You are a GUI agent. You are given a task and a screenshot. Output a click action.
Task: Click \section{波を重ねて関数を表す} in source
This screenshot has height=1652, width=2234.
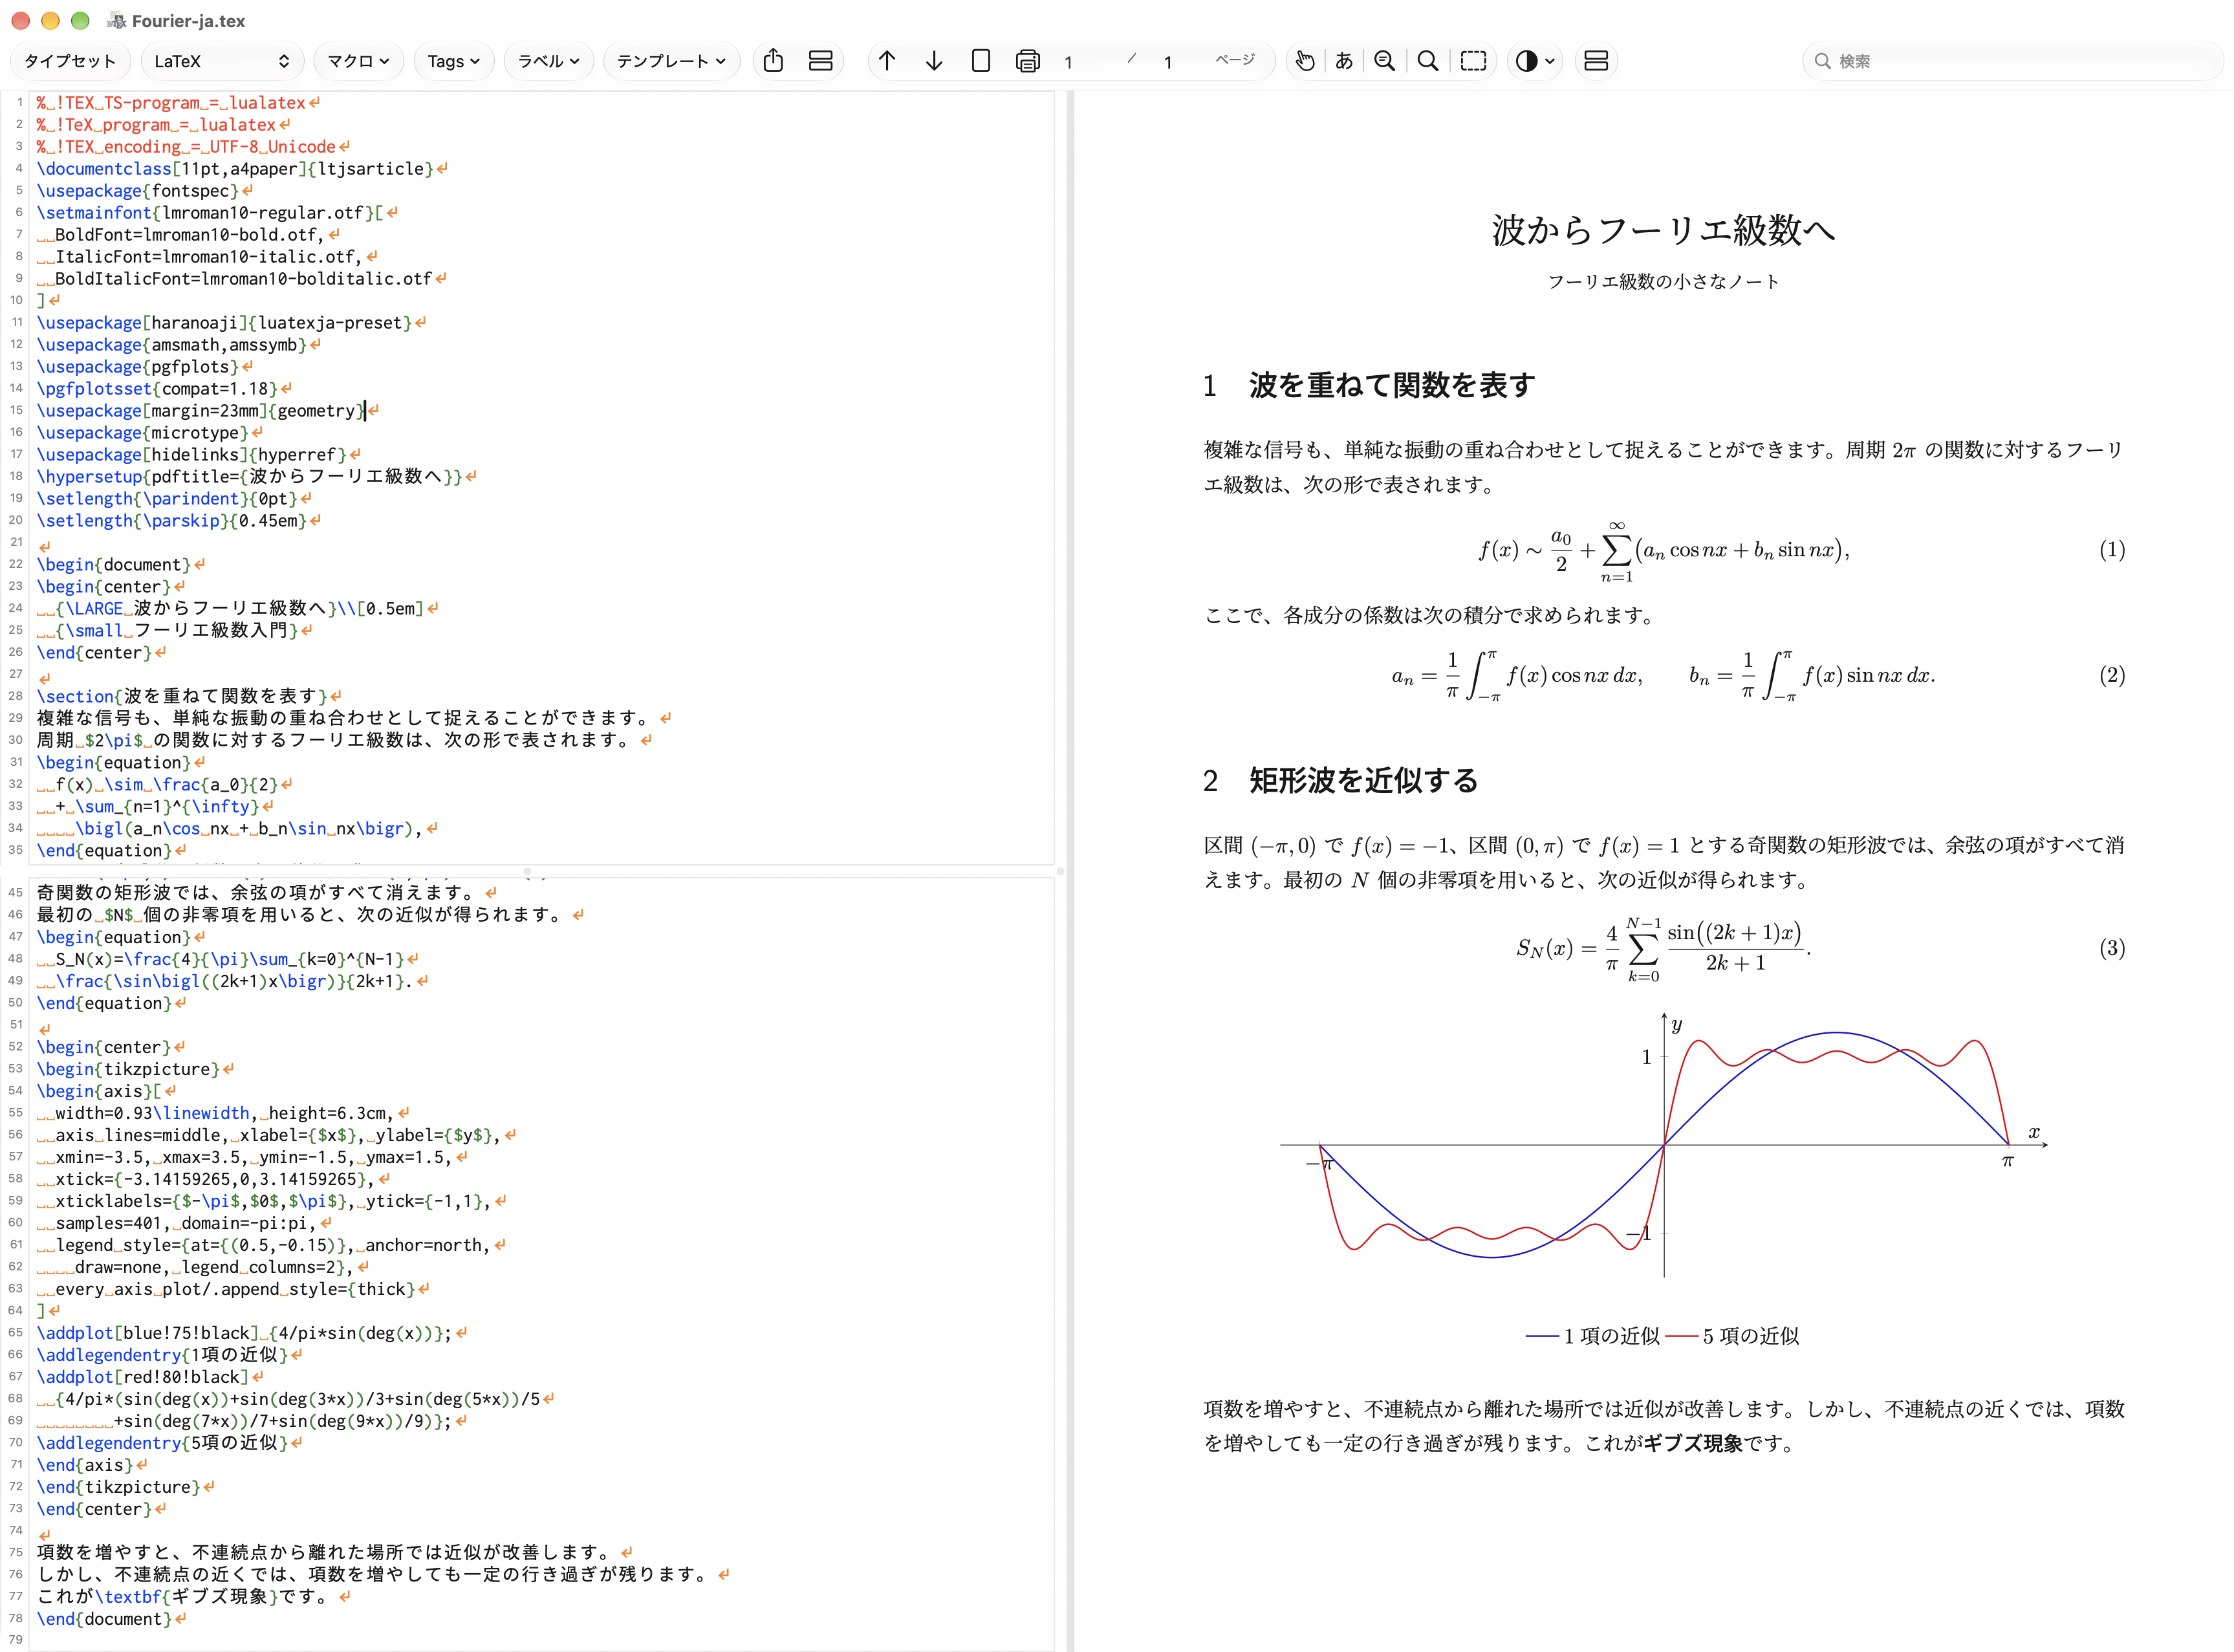point(182,696)
